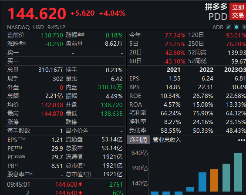Click the PE TTM value 29.9
This screenshot has width=246, height=195.
[57, 148]
